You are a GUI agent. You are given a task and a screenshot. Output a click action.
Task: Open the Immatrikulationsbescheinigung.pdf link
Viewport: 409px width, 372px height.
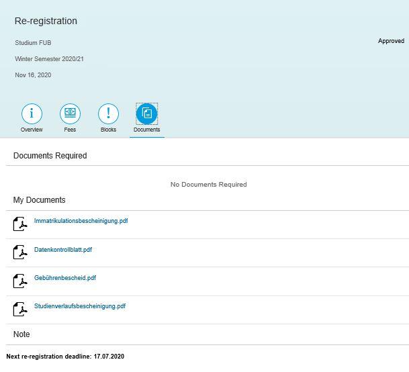(81, 221)
